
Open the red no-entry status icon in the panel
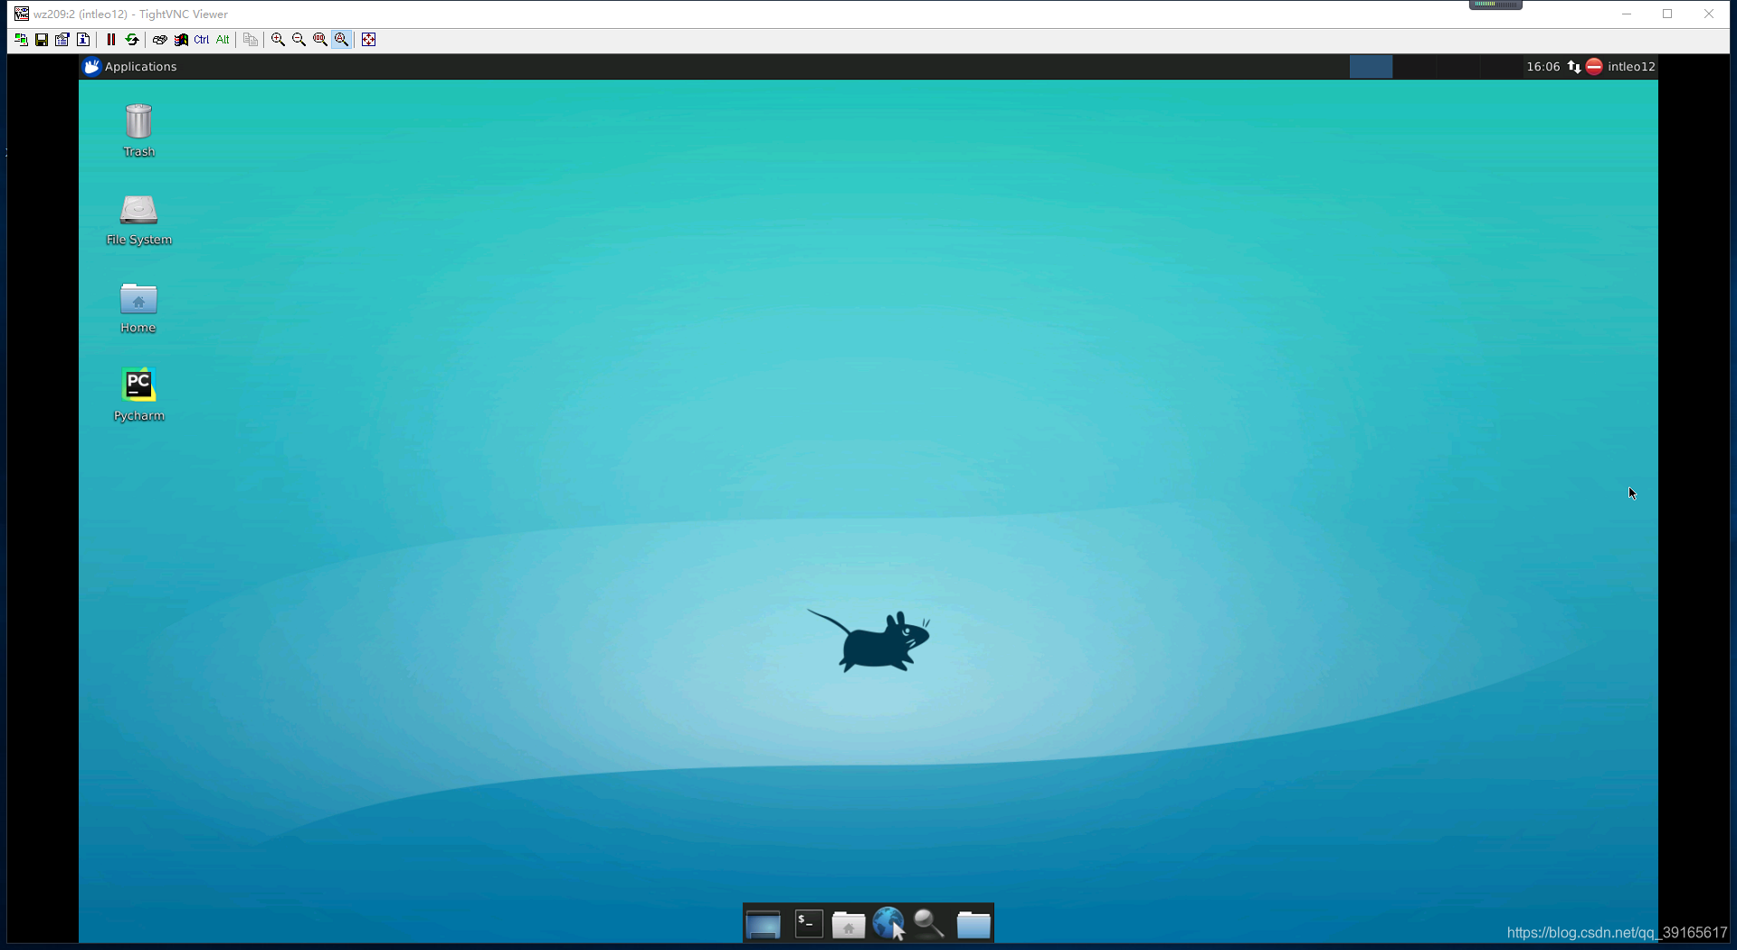(1595, 67)
